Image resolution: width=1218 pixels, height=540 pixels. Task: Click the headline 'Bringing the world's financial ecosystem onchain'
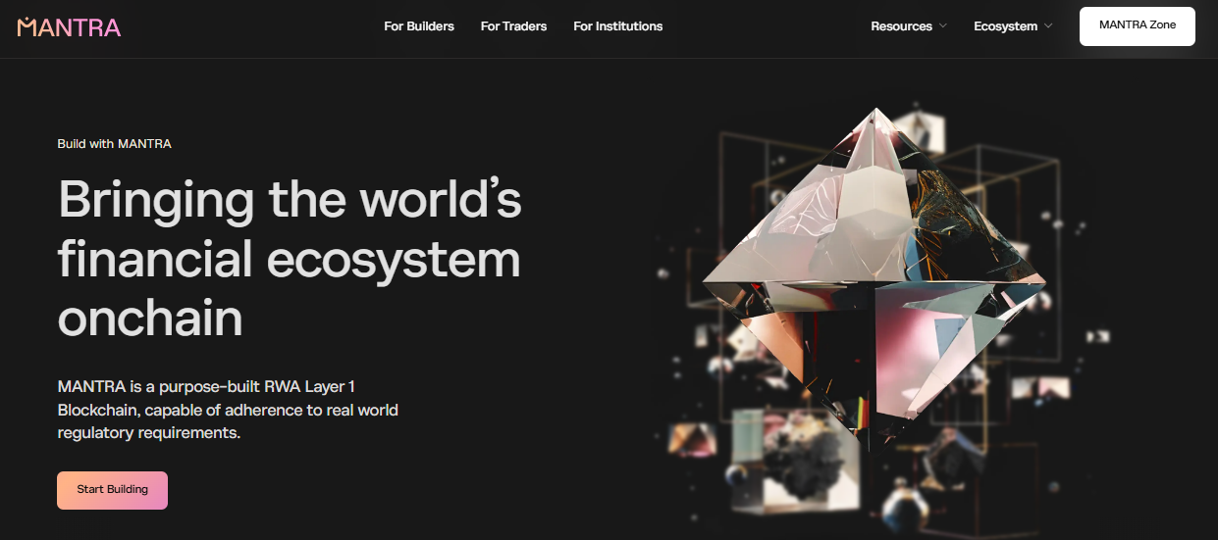(290, 258)
